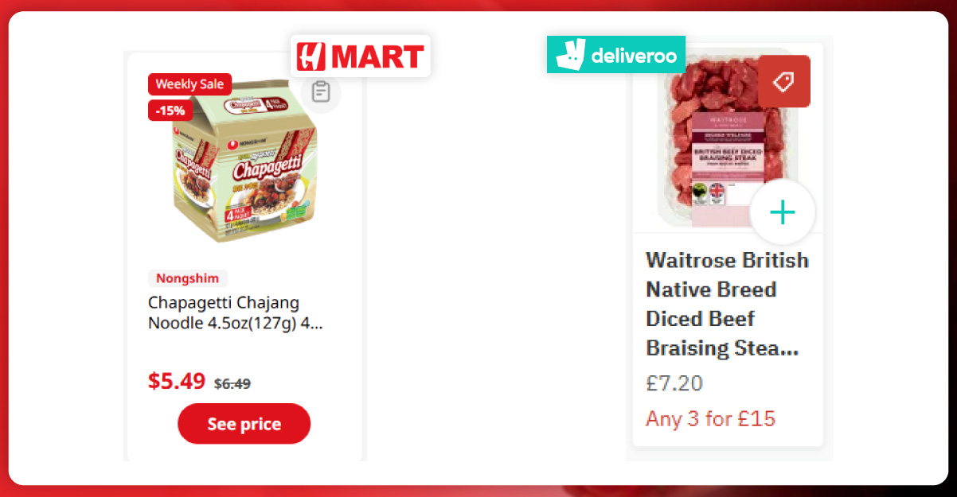This screenshot has height=497, width=957.
Task: Click the £7.20 beef price
Action: click(674, 383)
